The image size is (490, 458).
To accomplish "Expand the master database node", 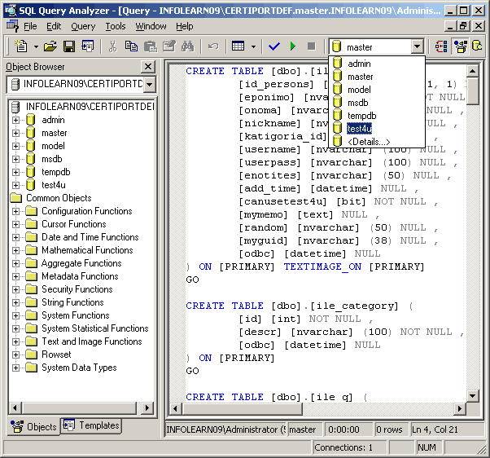I will [x=15, y=134].
